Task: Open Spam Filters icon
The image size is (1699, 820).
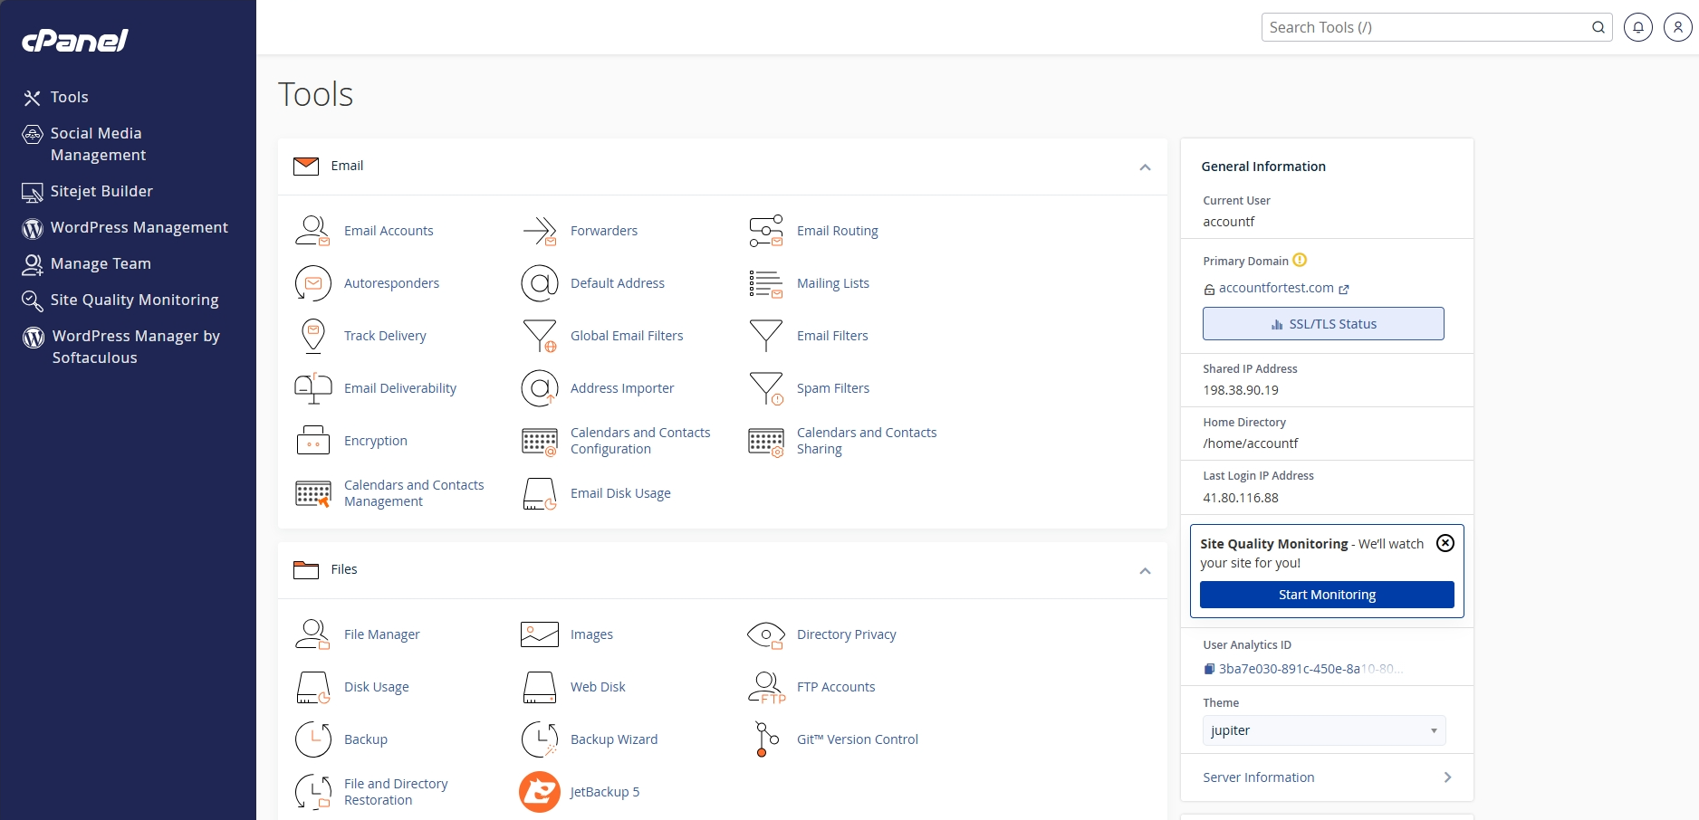Action: pyautogui.click(x=766, y=388)
